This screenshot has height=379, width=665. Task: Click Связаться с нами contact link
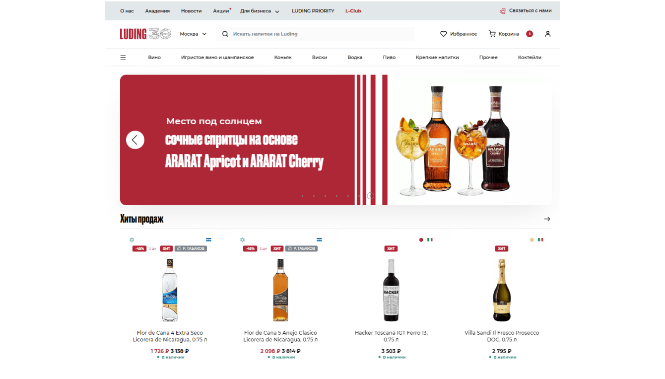(x=526, y=10)
